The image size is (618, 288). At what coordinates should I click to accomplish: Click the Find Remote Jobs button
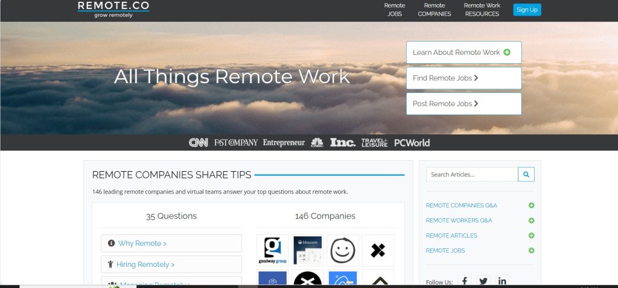(463, 78)
